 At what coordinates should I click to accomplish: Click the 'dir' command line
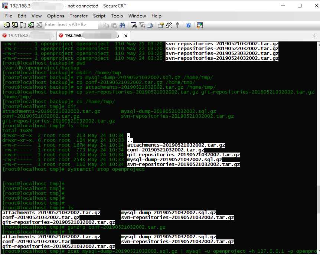click(39, 107)
